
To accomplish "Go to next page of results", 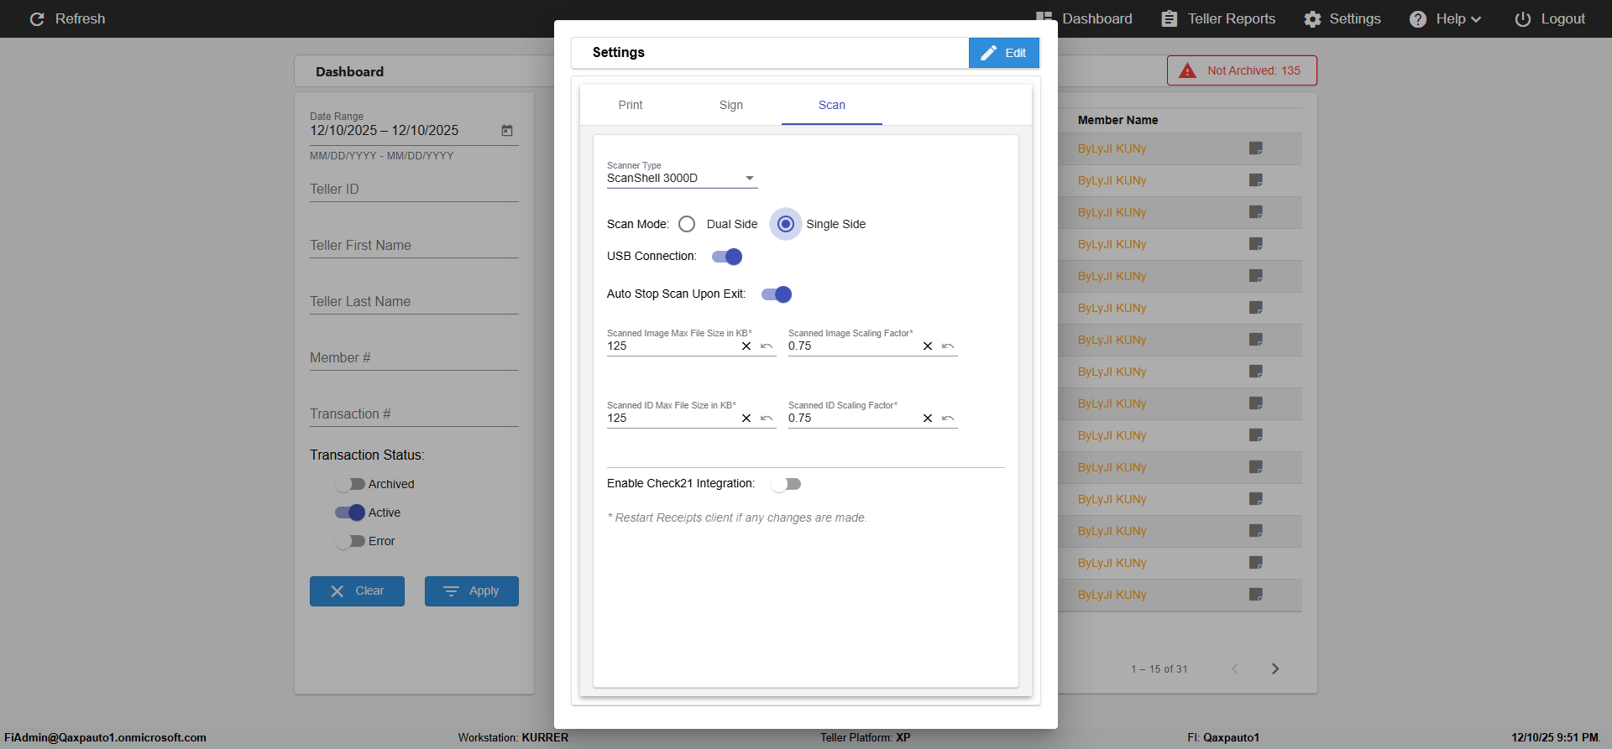I will click(x=1275, y=668).
